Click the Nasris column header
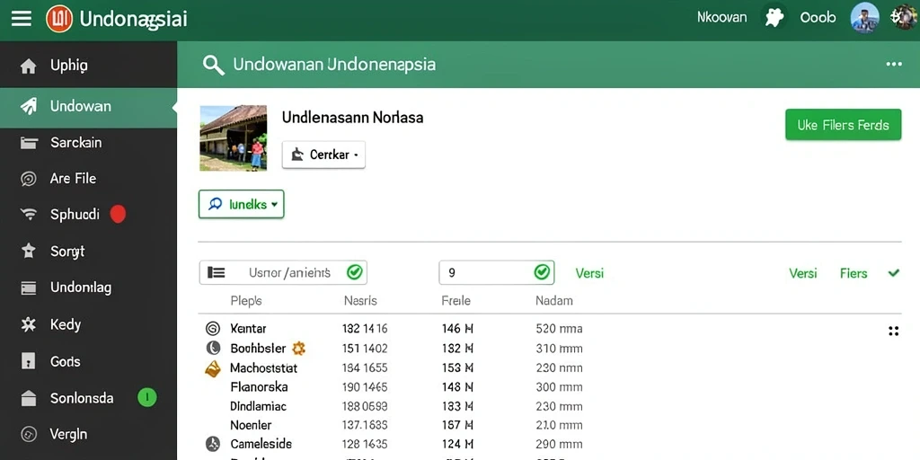The image size is (920, 460). click(360, 301)
